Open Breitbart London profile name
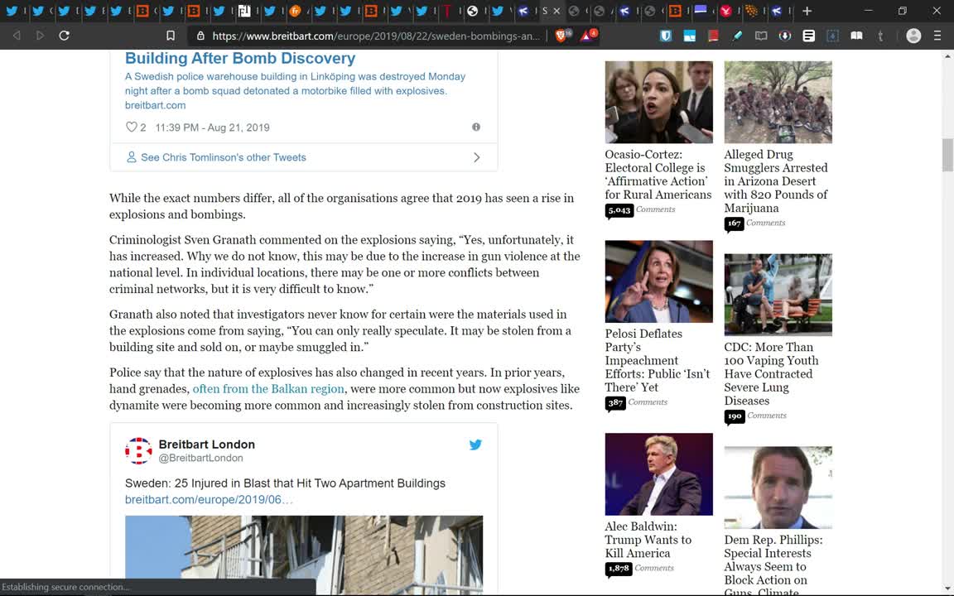Viewport: 954px width, 596px height. [x=207, y=445]
